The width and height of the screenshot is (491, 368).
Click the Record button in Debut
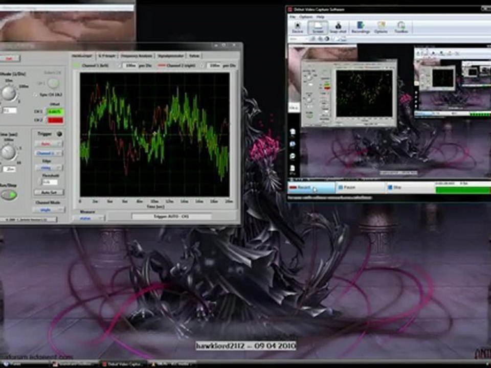(x=311, y=188)
